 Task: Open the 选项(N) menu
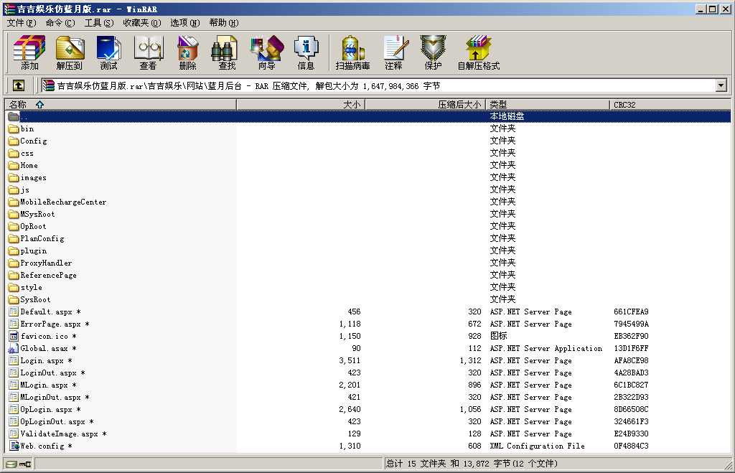[x=184, y=22]
